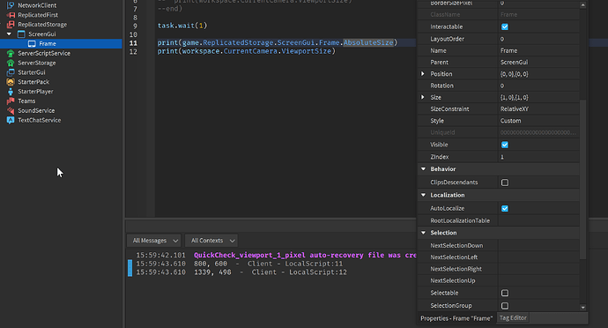The image size is (608, 328).
Task: Click the StarterPack icon
Action: 11,82
